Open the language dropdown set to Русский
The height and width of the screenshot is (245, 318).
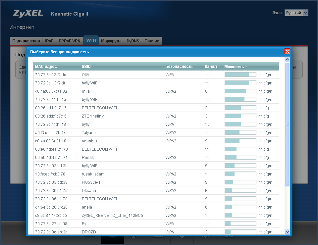[296, 13]
